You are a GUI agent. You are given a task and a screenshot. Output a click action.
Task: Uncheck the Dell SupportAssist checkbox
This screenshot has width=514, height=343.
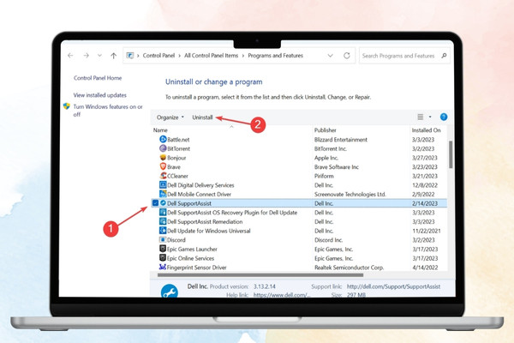coord(155,203)
